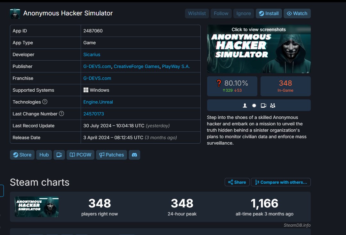The width and height of the screenshot is (346, 235).
Task: Click the achievements star icon in the feature bar
Action: pyautogui.click(x=254, y=106)
